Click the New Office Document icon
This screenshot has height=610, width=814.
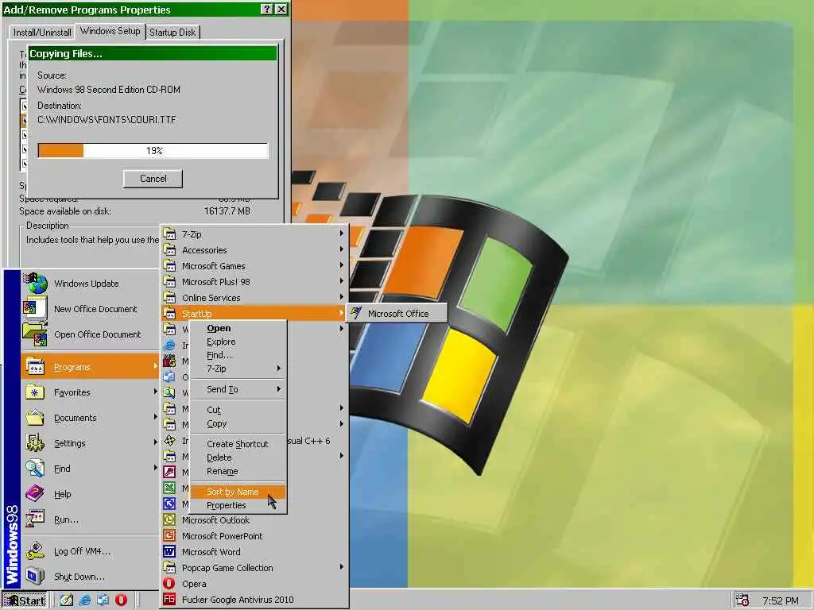pos(35,309)
